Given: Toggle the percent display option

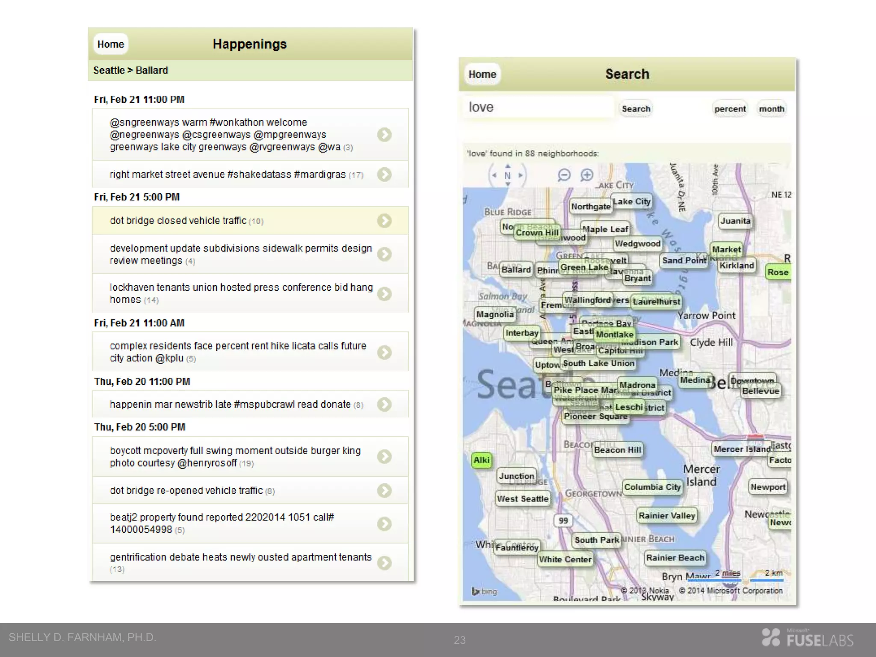Looking at the screenshot, I should coord(730,109).
